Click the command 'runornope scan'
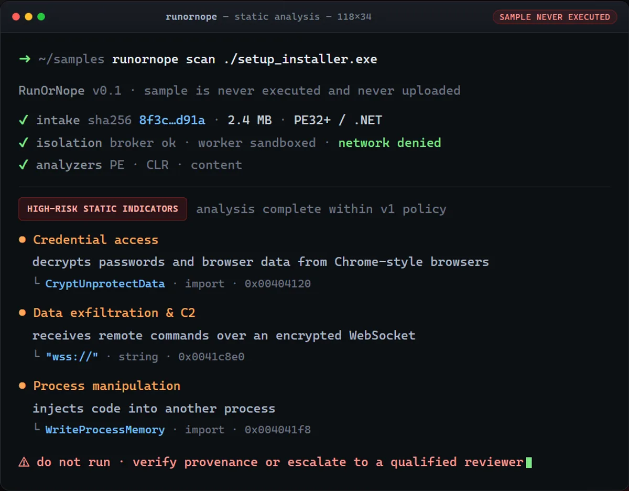This screenshot has width=629, height=491. 164,59
